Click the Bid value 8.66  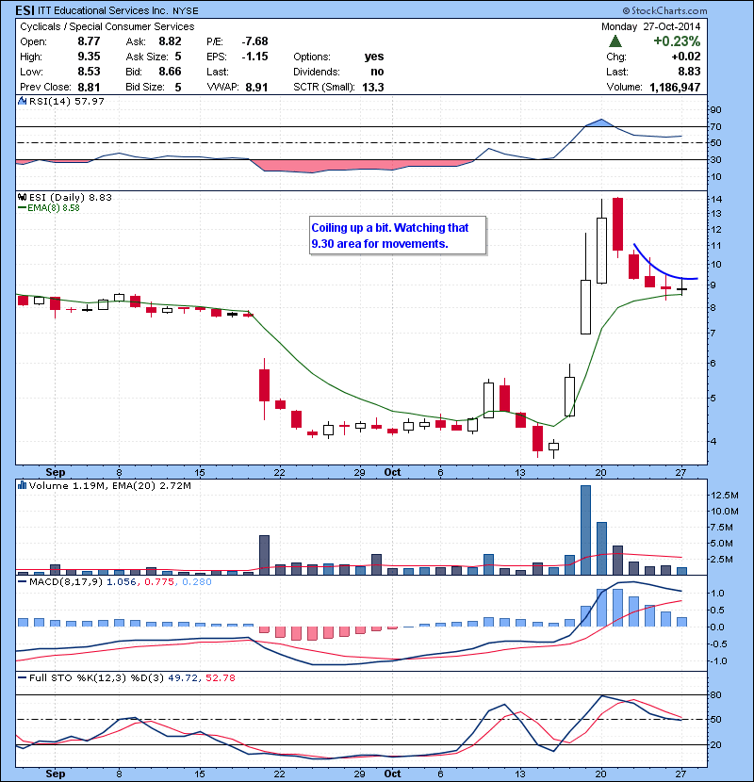click(170, 72)
